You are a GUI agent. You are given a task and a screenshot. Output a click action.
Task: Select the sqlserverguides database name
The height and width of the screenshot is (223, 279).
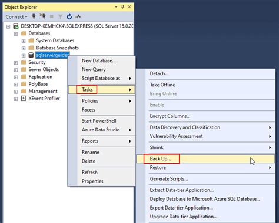click(52, 55)
